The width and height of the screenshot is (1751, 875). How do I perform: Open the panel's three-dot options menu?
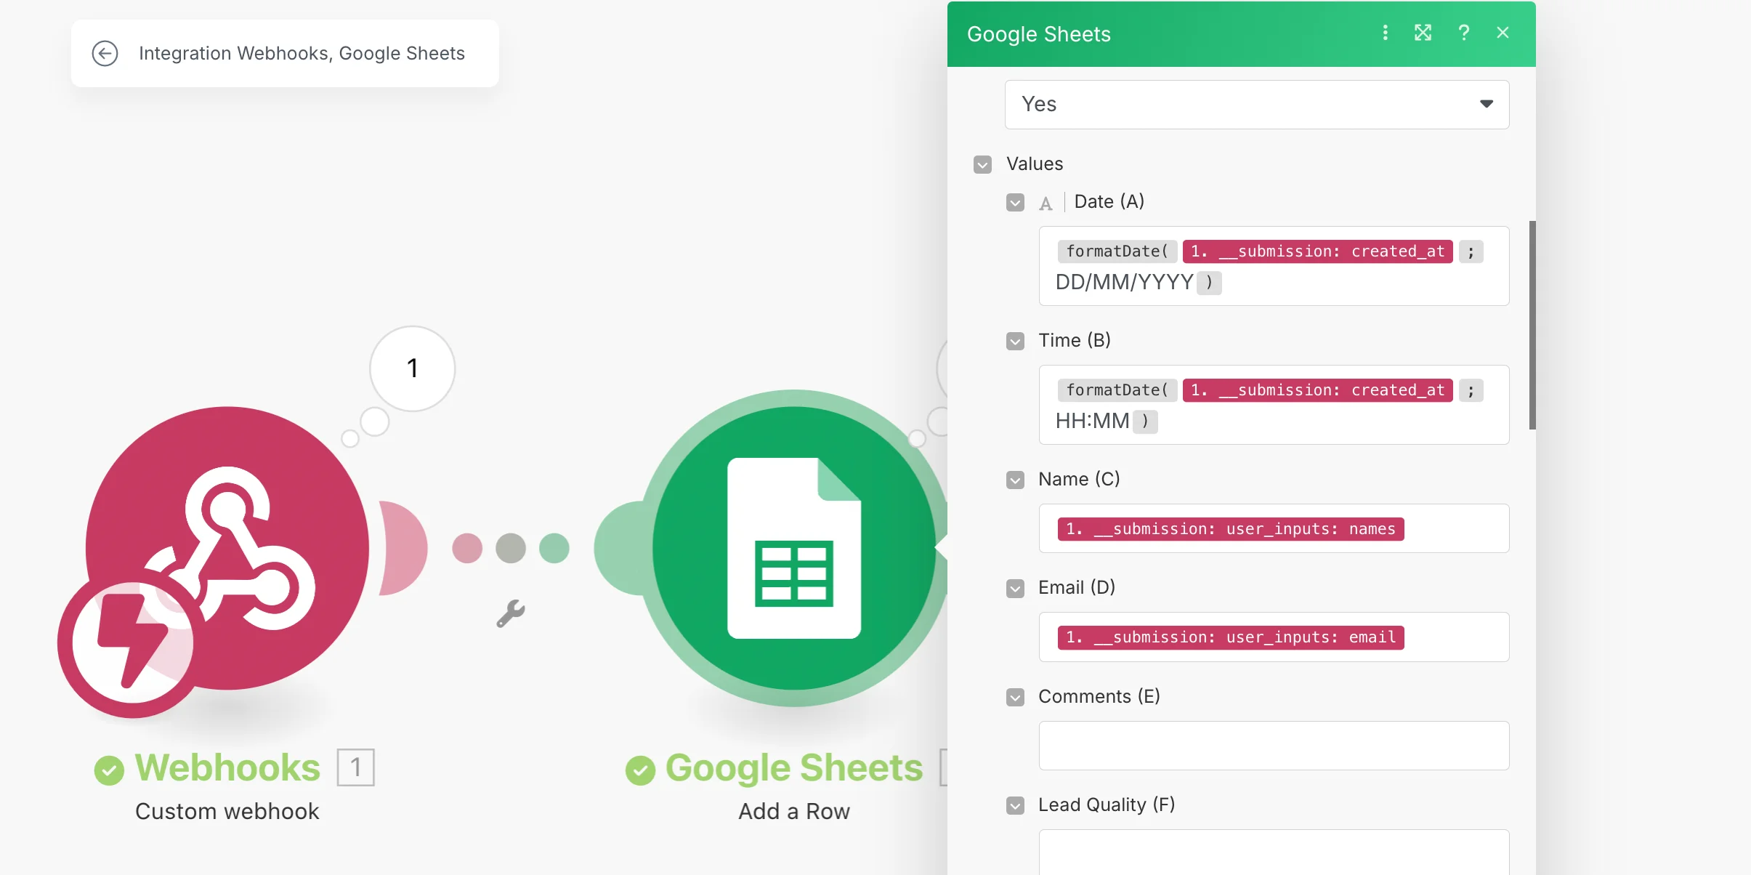click(x=1385, y=33)
